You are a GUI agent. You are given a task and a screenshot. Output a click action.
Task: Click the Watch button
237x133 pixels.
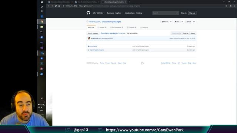[x=165, y=22]
